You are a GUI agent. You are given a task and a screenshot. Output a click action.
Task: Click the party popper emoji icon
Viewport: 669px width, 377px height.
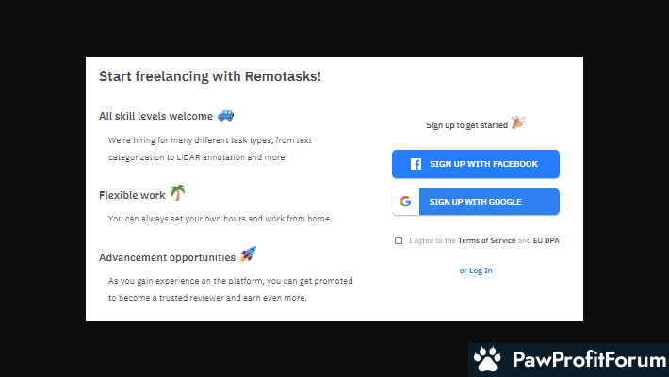click(x=518, y=123)
